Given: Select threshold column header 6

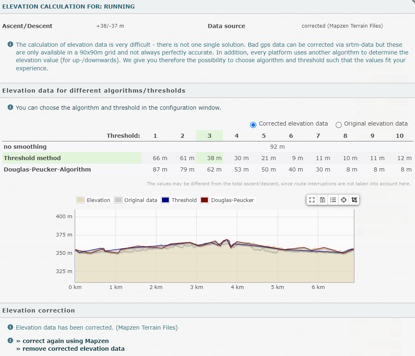Looking at the screenshot, I should tap(291, 136).
